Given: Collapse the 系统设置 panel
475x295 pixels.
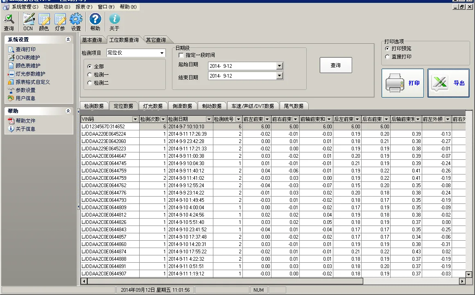Looking at the screenshot, I should point(68,39).
